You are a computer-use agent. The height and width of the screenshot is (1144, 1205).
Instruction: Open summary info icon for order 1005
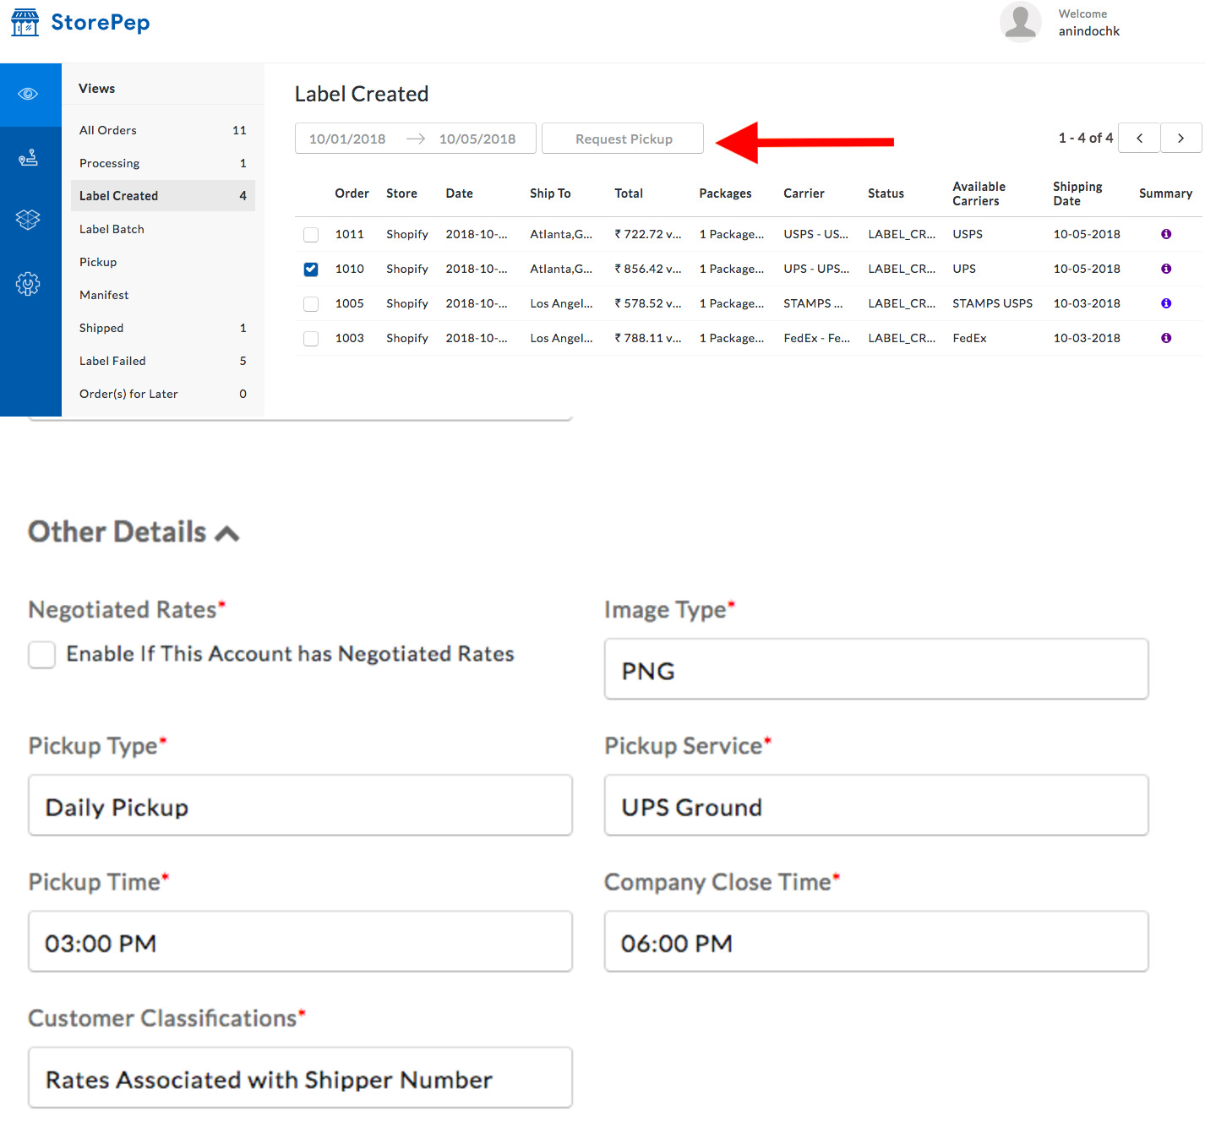1166,303
